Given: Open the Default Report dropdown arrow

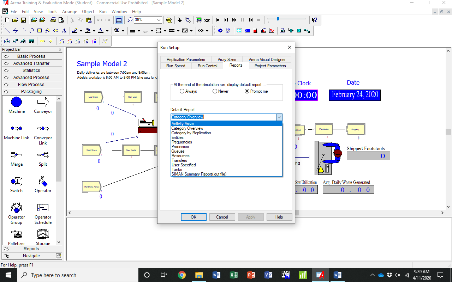Looking at the screenshot, I should (279, 117).
